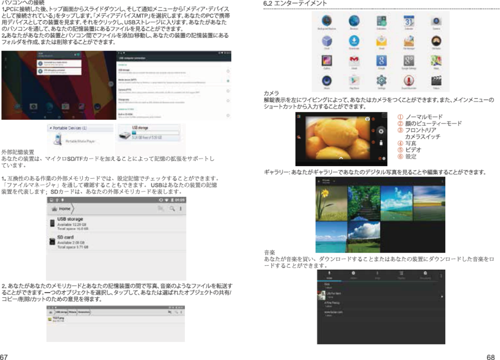Switch to the Playlists tab in the music player
The height and width of the screenshot is (360, 500).
click(401, 275)
